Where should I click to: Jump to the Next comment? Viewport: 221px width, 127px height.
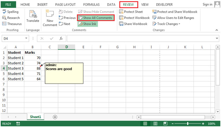[x=64, y=24]
